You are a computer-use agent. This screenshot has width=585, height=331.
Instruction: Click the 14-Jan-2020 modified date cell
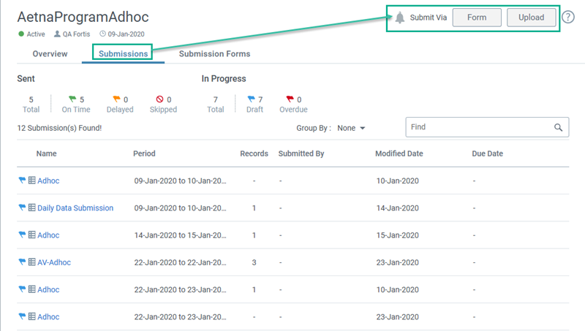[397, 208]
